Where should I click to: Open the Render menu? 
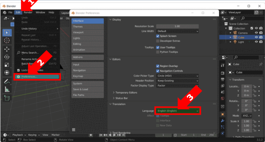coord(28,12)
